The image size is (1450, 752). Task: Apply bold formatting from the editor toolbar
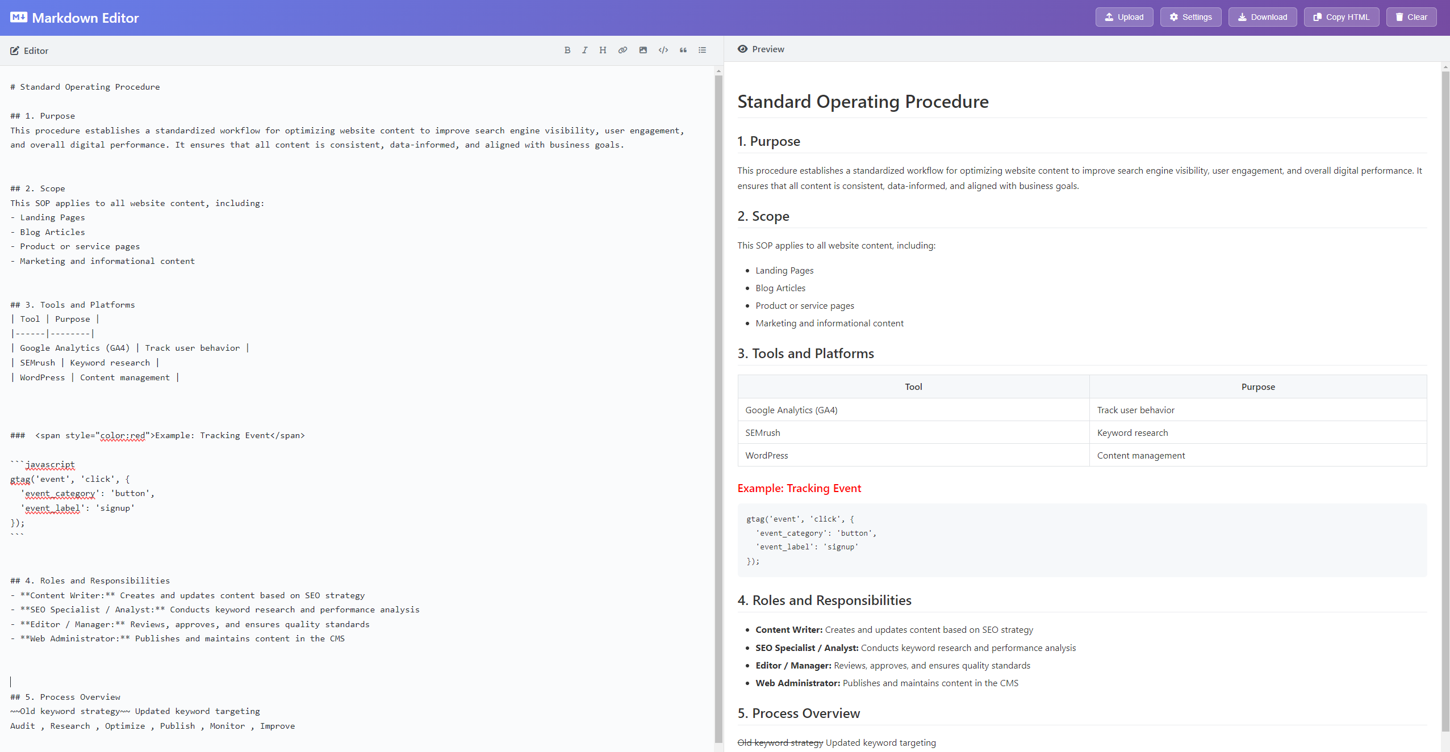pos(567,51)
